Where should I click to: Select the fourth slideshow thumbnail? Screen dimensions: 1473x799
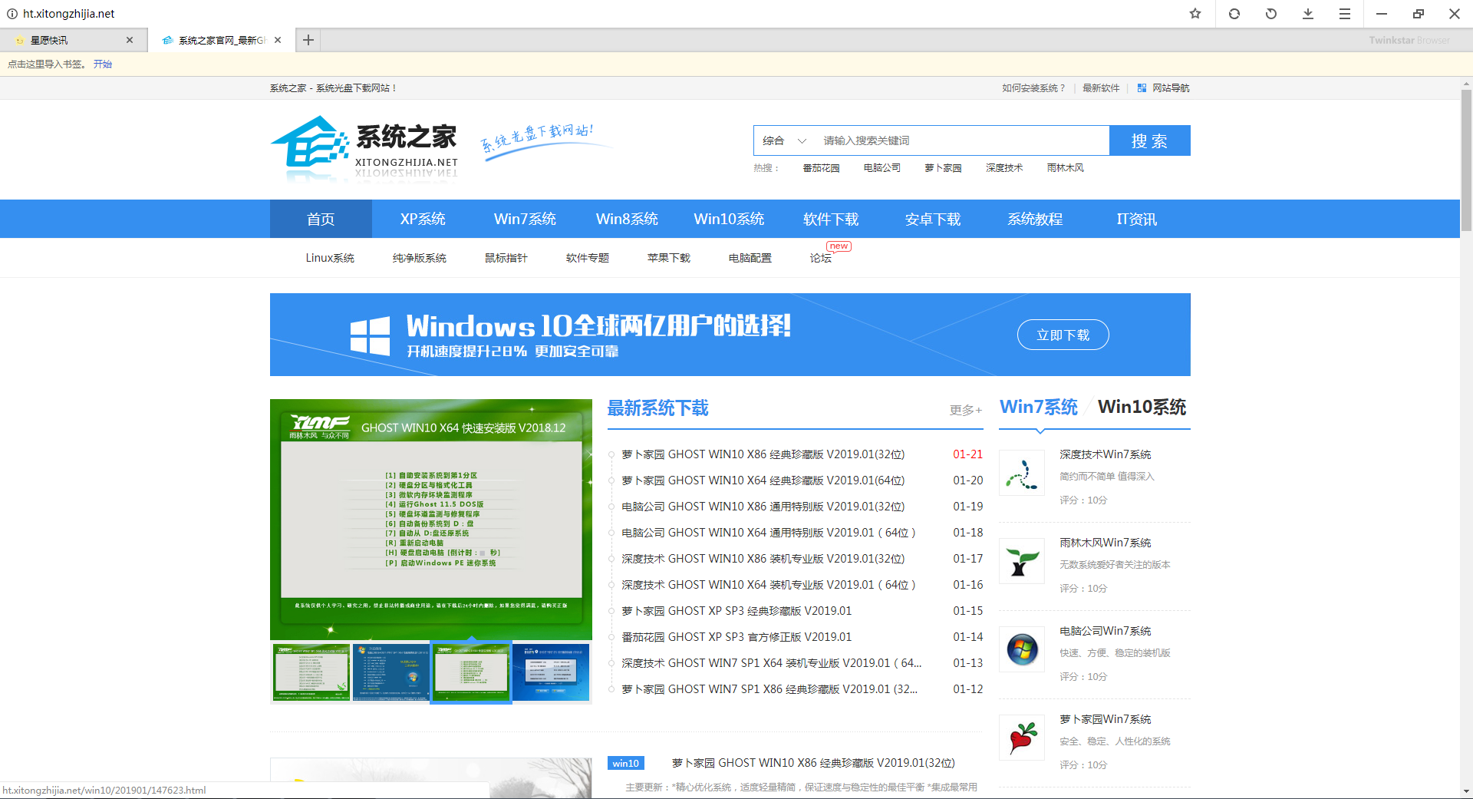(x=551, y=672)
